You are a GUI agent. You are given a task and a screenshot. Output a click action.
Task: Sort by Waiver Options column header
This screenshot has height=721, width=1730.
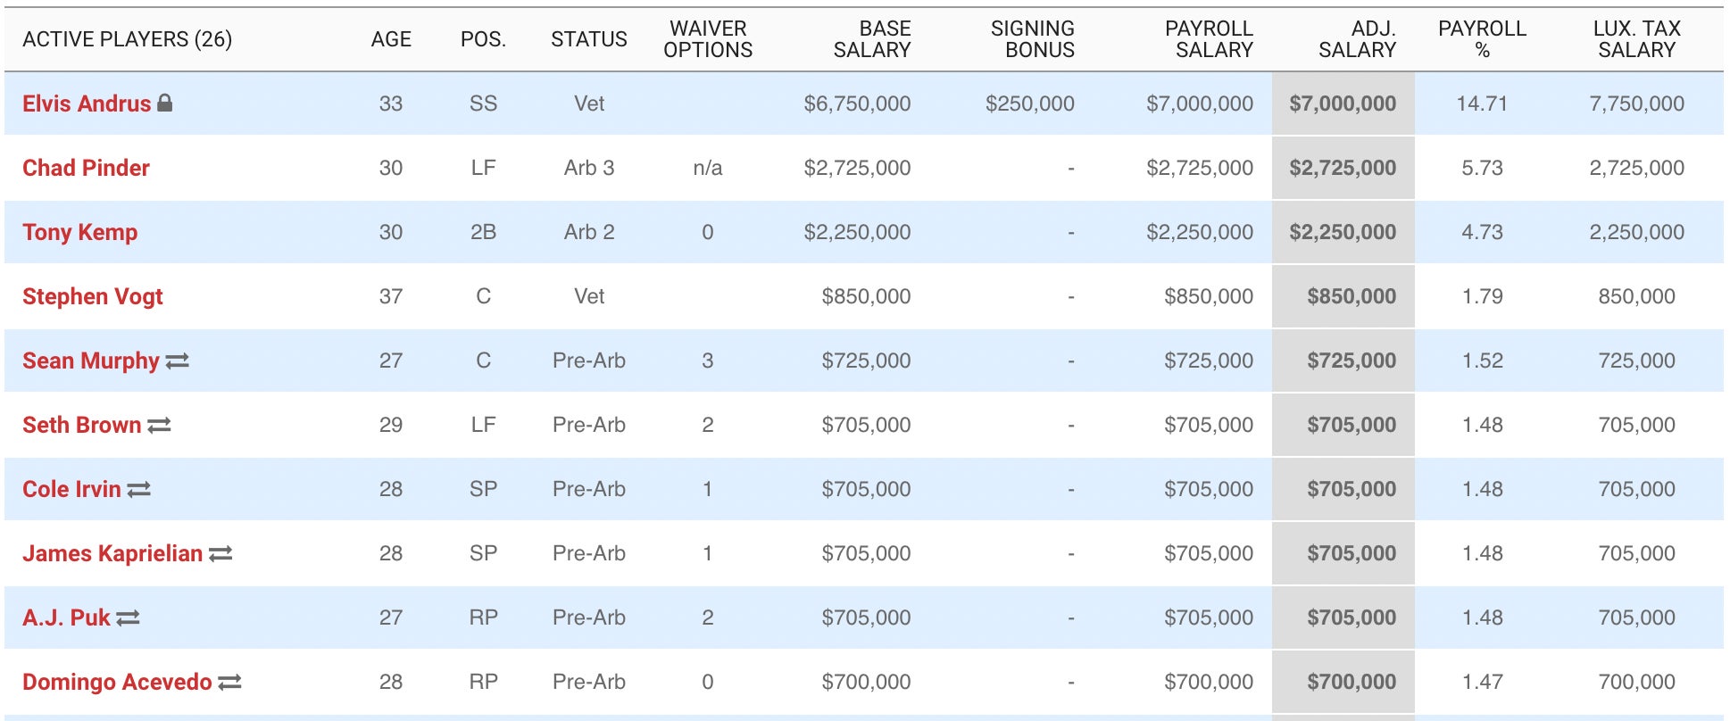point(708,39)
